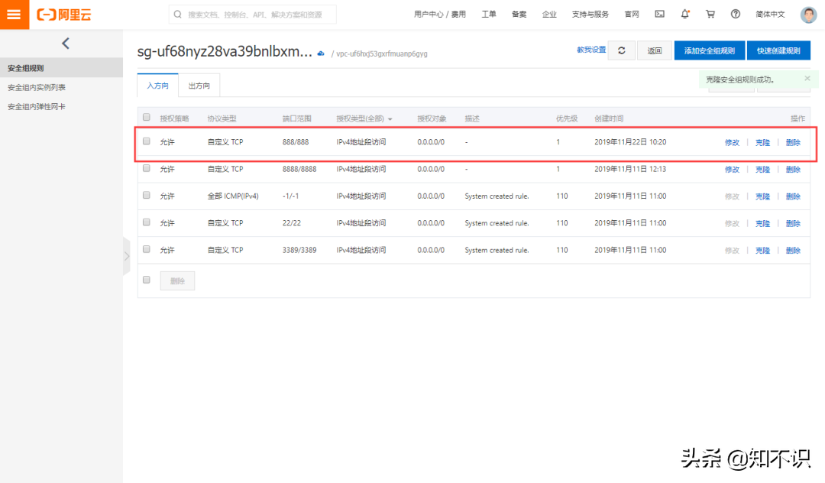
Task: Open the 简体中文 language selector
Action: [x=770, y=15]
